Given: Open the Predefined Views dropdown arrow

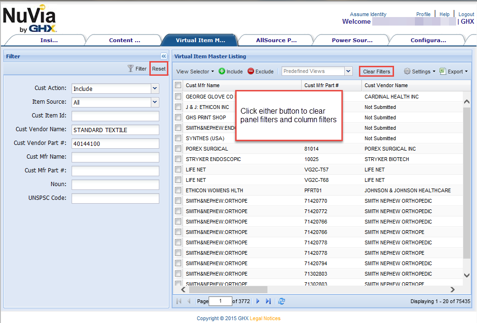Looking at the screenshot, I should 349,71.
